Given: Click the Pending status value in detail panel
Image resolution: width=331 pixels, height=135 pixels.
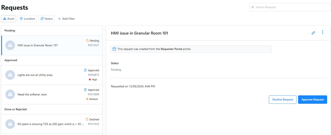Looking at the screenshot, I should 116,70.
